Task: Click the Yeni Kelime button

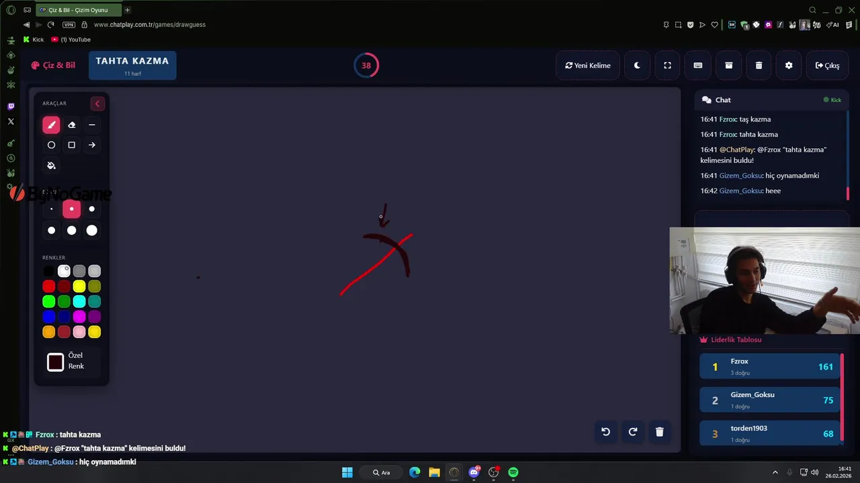Action: click(x=588, y=66)
